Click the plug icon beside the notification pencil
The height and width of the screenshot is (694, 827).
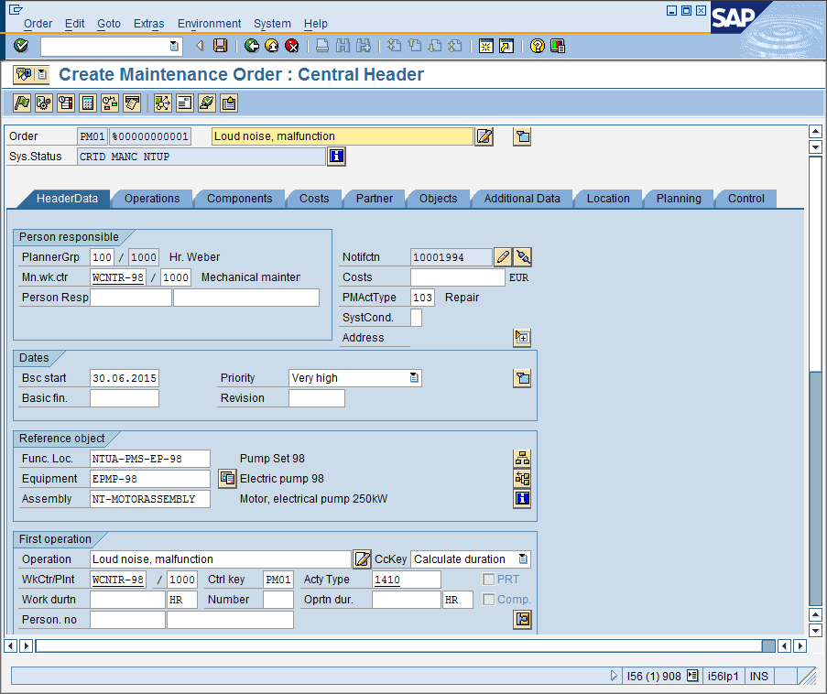pos(523,257)
